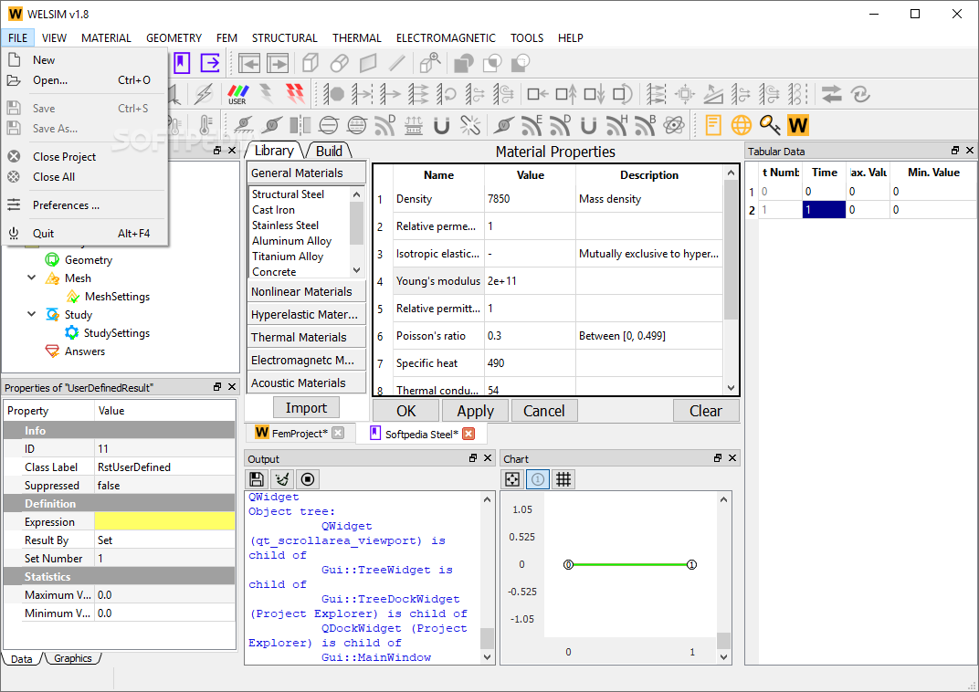The width and height of the screenshot is (979, 692).
Task: Click the red lightning bolts icon
Action: [295, 94]
